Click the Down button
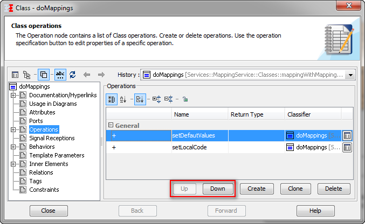This screenshot has width=365, height=224. click(x=218, y=189)
